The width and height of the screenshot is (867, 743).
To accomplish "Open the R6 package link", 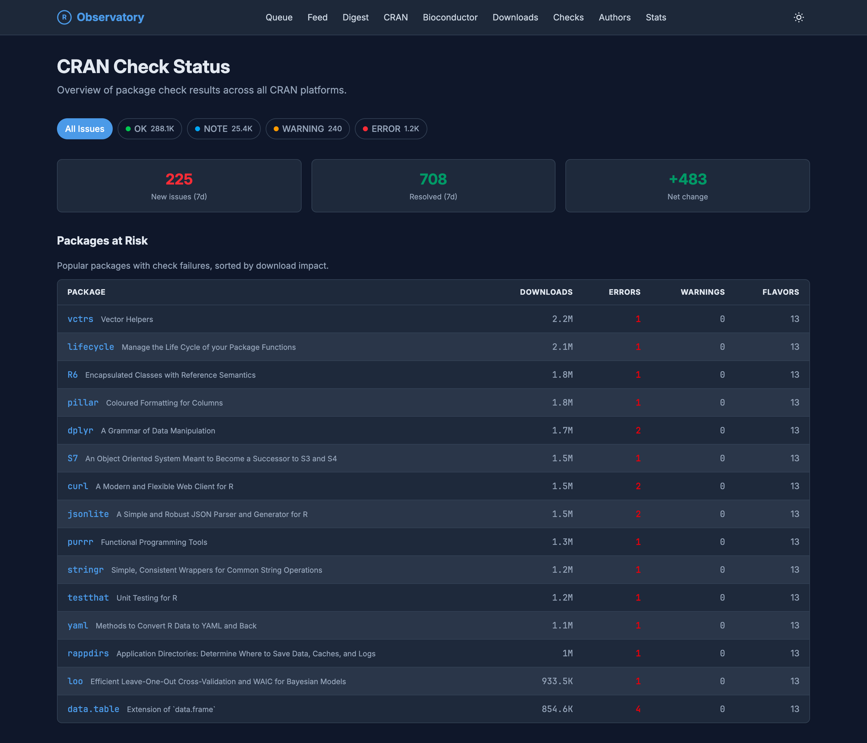I will 72,374.
